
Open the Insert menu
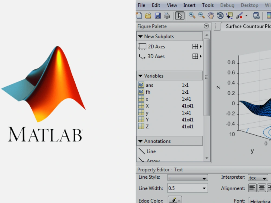[189, 5]
